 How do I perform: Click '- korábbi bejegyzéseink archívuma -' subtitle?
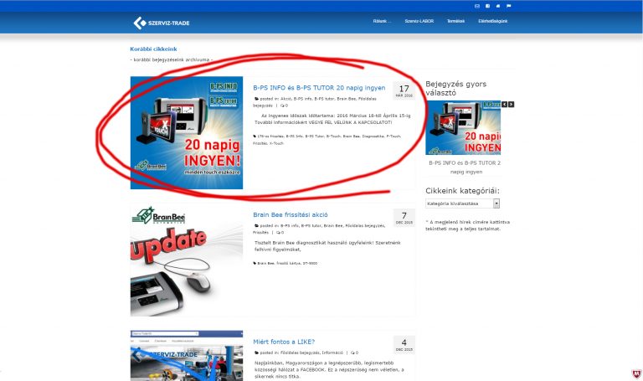pos(171,60)
